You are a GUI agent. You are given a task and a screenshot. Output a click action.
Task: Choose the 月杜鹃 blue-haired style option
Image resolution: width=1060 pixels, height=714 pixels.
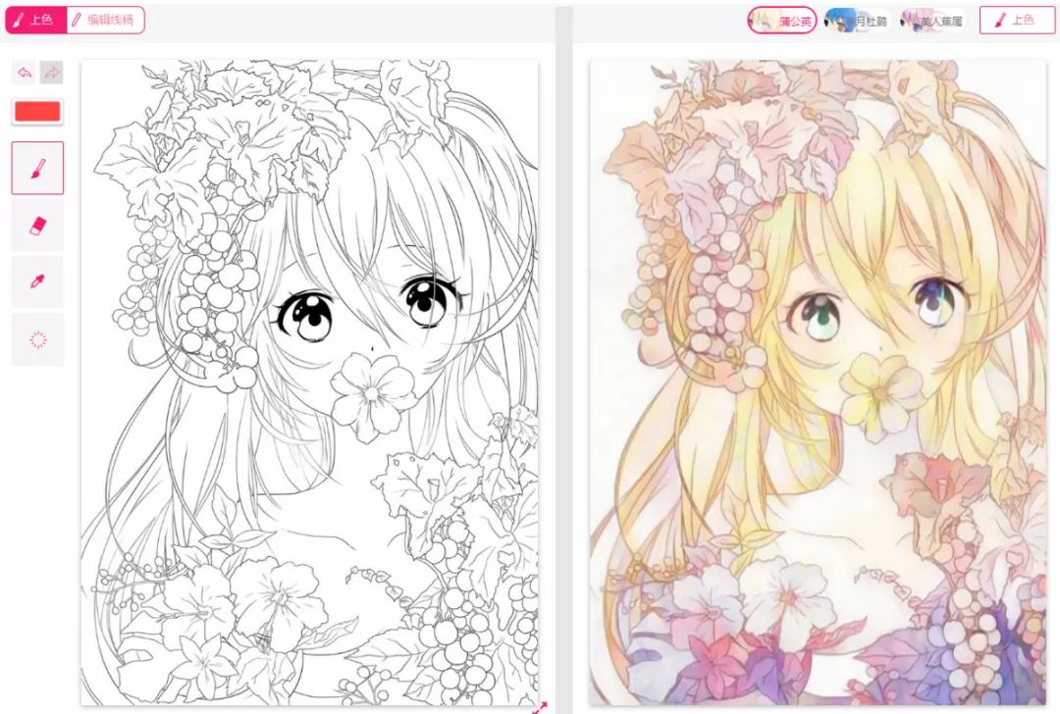coord(857,21)
